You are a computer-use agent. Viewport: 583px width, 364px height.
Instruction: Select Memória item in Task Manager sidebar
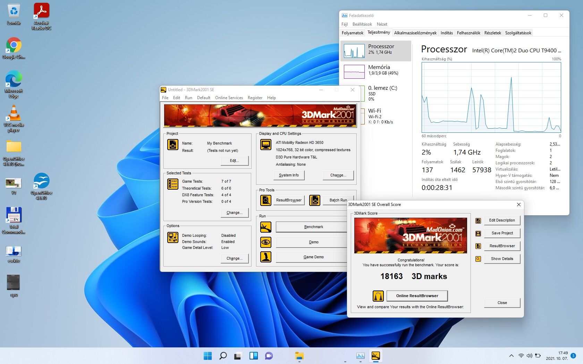point(376,71)
